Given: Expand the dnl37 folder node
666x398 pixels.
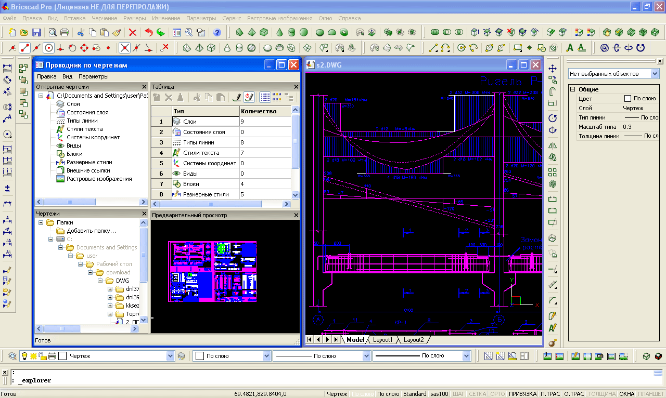Looking at the screenshot, I should coord(110,289).
